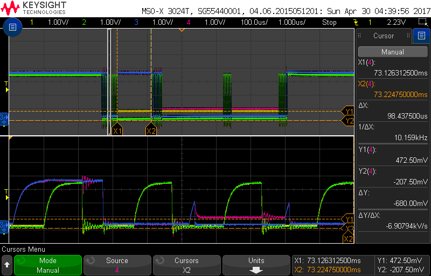Click the ΔX value 98.437500us
The width and height of the screenshot is (431, 276).
point(408,116)
